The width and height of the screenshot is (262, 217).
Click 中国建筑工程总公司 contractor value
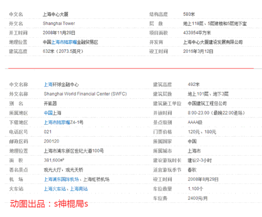pos(208,103)
